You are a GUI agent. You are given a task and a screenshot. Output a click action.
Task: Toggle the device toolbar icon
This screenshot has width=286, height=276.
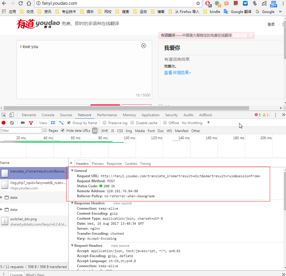click(11, 115)
